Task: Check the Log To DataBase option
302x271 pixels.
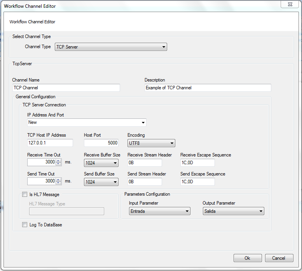Action: click(x=24, y=225)
